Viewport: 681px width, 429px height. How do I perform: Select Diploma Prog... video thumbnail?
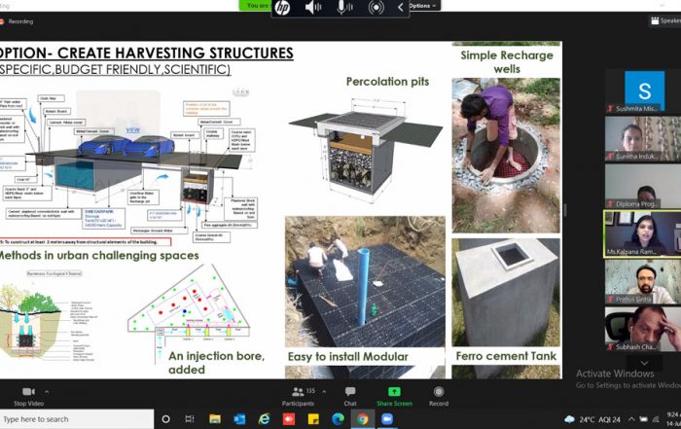(643, 187)
